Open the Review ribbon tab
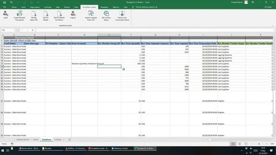Screen dimensions: 276x155 [x=67, y=7]
